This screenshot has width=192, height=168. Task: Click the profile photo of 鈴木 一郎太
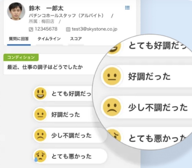tap(16, 11)
